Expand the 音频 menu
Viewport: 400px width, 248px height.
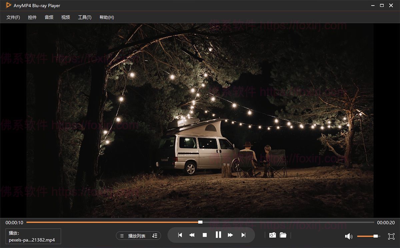[49, 17]
